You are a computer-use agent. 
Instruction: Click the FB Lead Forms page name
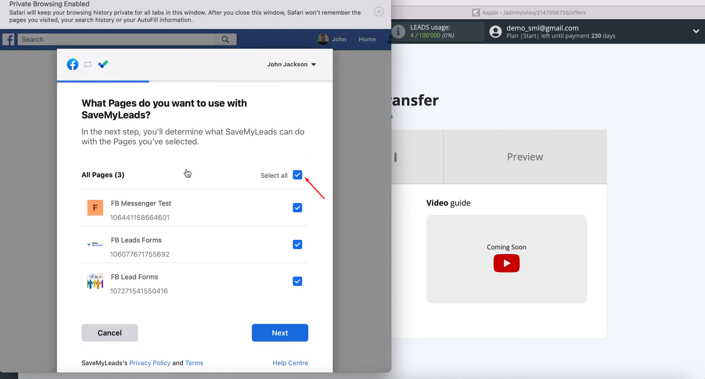[x=134, y=277]
